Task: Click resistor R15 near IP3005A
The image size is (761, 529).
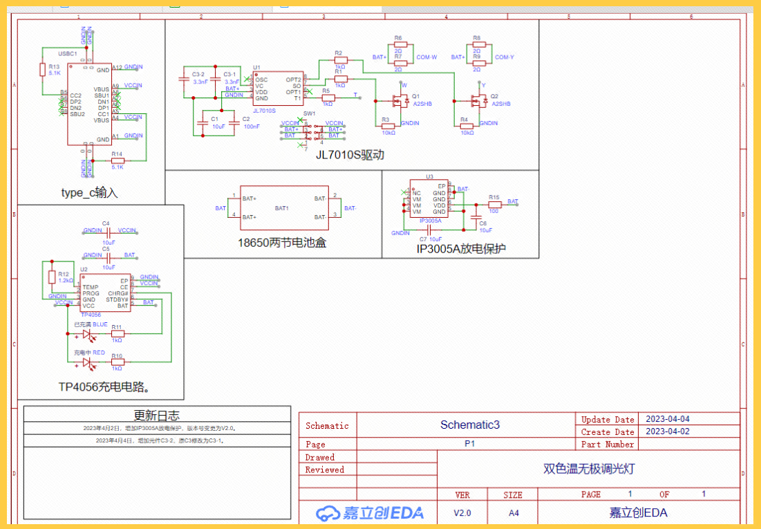Action: 494,205
